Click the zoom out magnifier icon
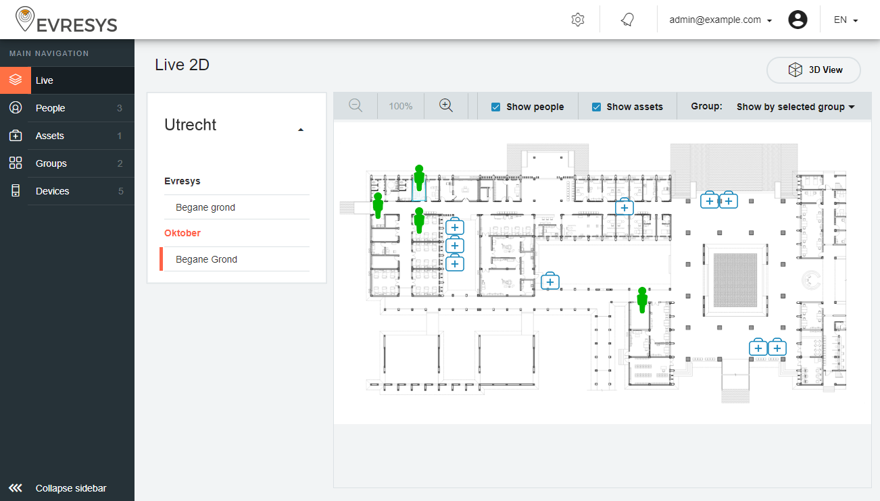 point(356,105)
